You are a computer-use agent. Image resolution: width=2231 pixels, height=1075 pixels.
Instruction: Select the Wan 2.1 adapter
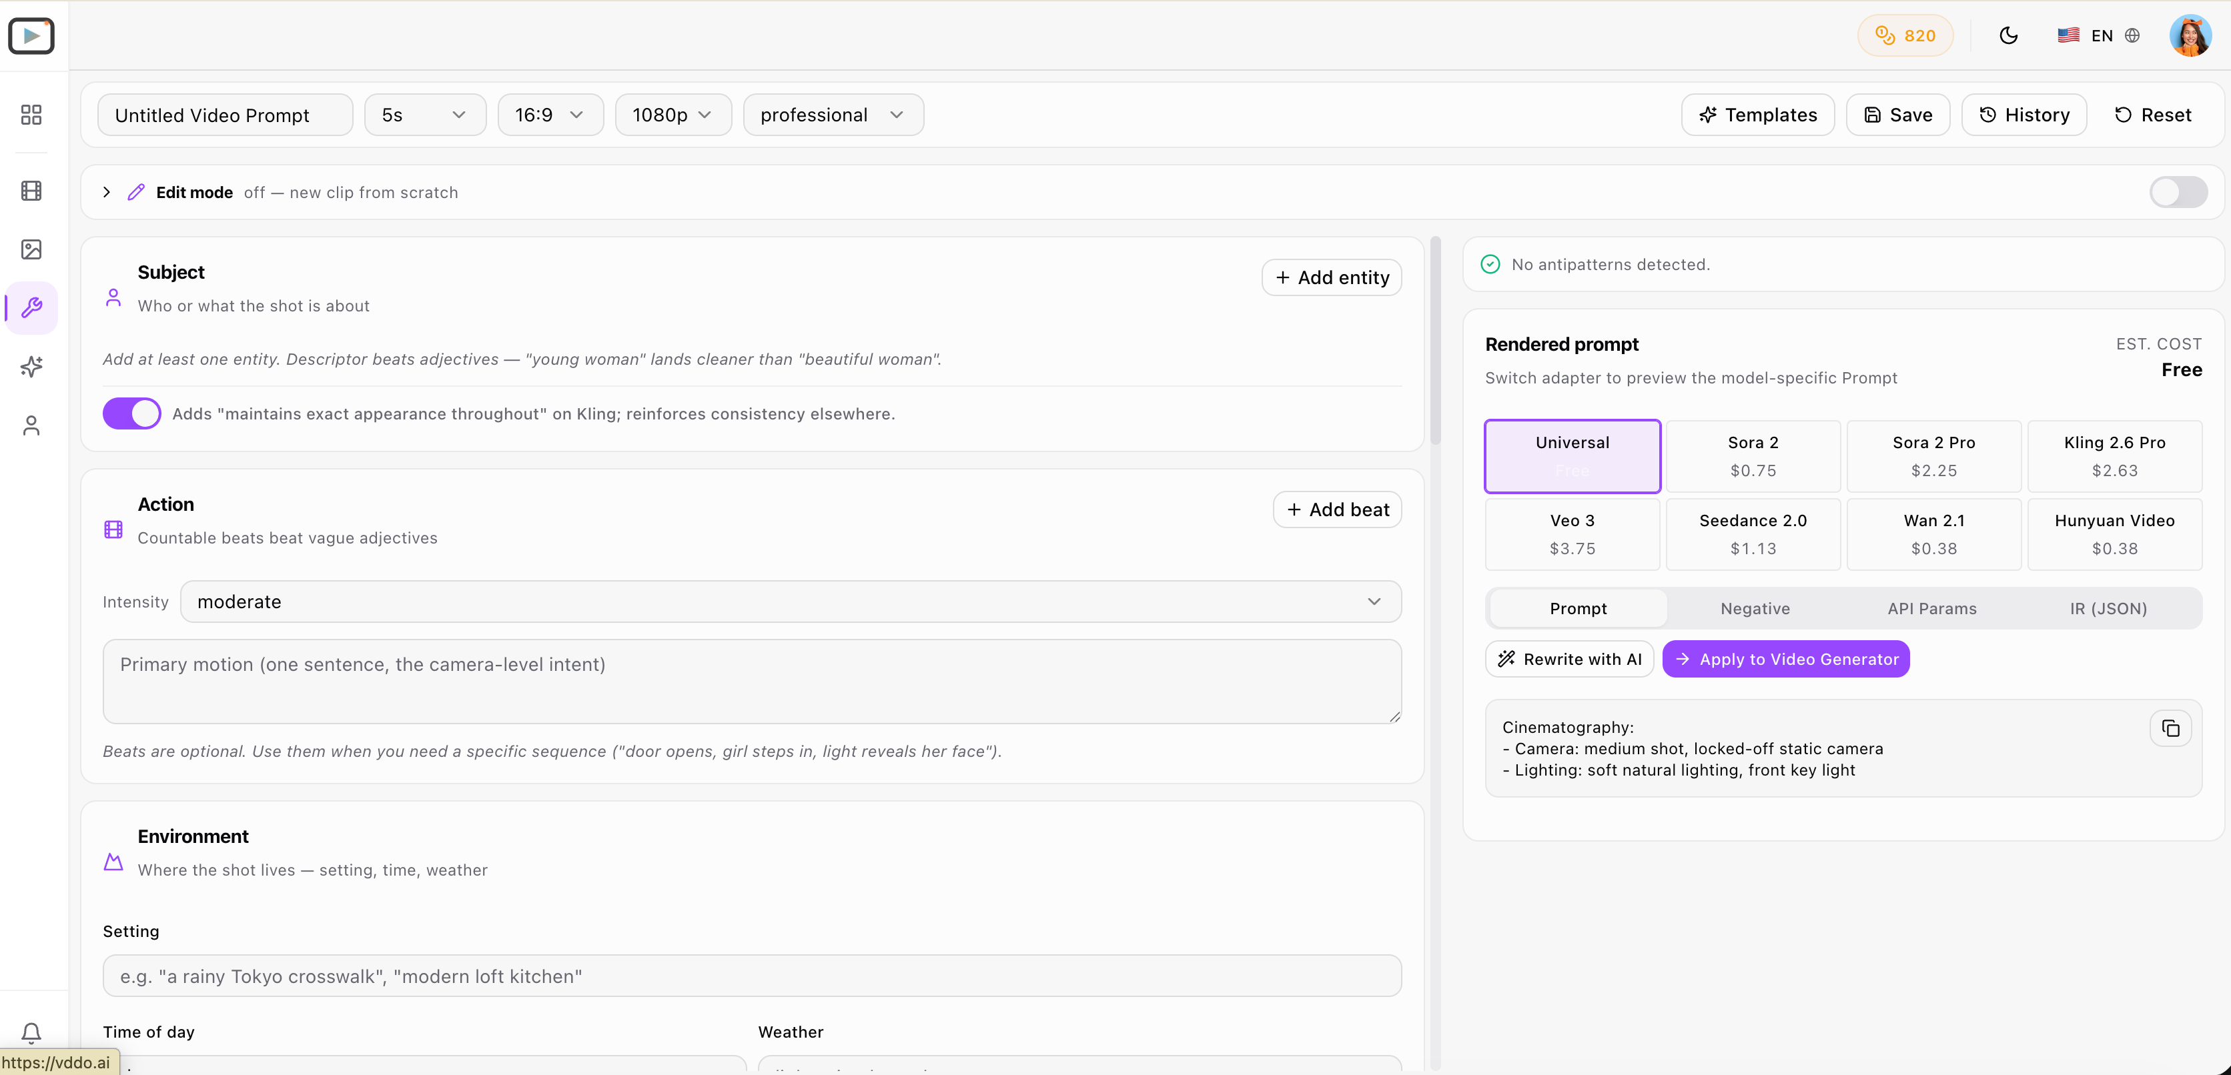tap(1934, 534)
